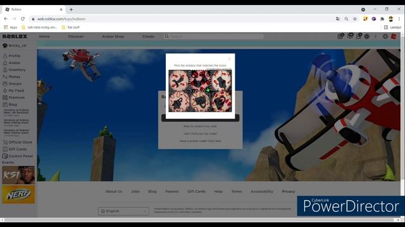
Task: Open the Apps bookmarks shortcut
Action: click(11, 27)
